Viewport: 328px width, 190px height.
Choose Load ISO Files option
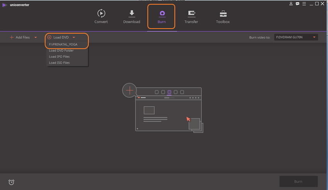59,63
